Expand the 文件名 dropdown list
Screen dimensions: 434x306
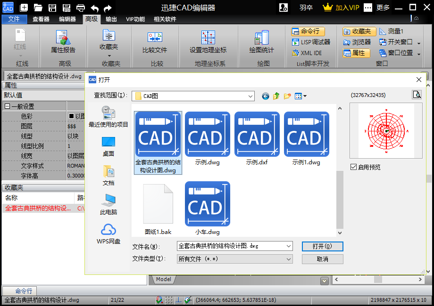[288, 246]
